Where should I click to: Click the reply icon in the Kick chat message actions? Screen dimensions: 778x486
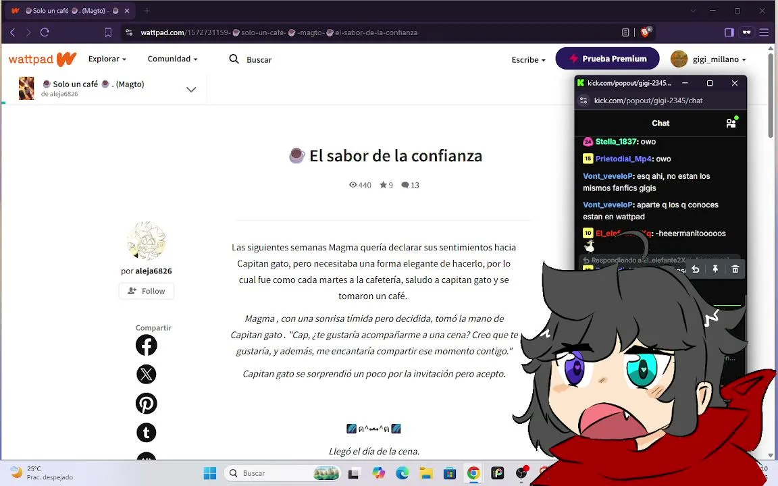[x=696, y=269]
